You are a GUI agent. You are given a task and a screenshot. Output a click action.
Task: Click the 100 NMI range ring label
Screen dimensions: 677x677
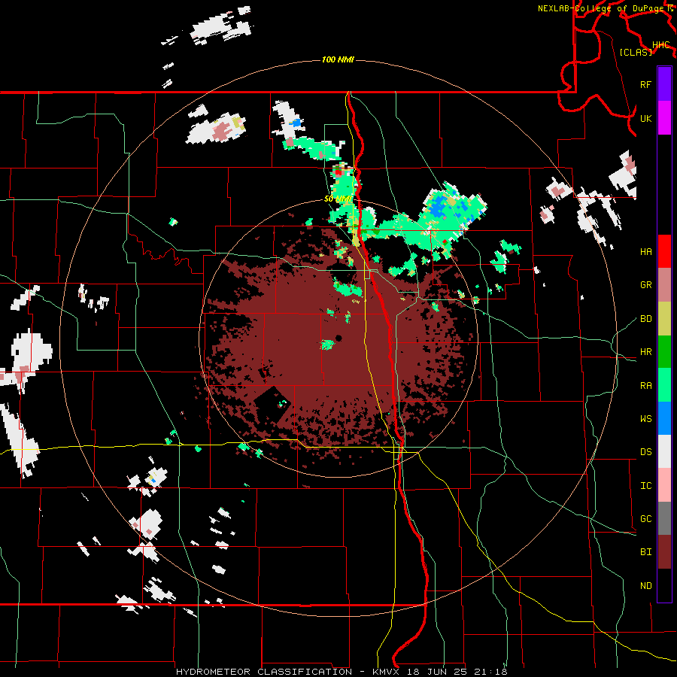pyautogui.click(x=338, y=59)
